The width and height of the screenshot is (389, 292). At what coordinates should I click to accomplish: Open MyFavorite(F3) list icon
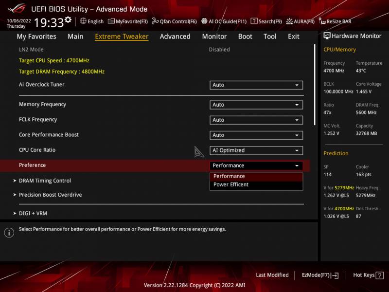tap(111, 21)
